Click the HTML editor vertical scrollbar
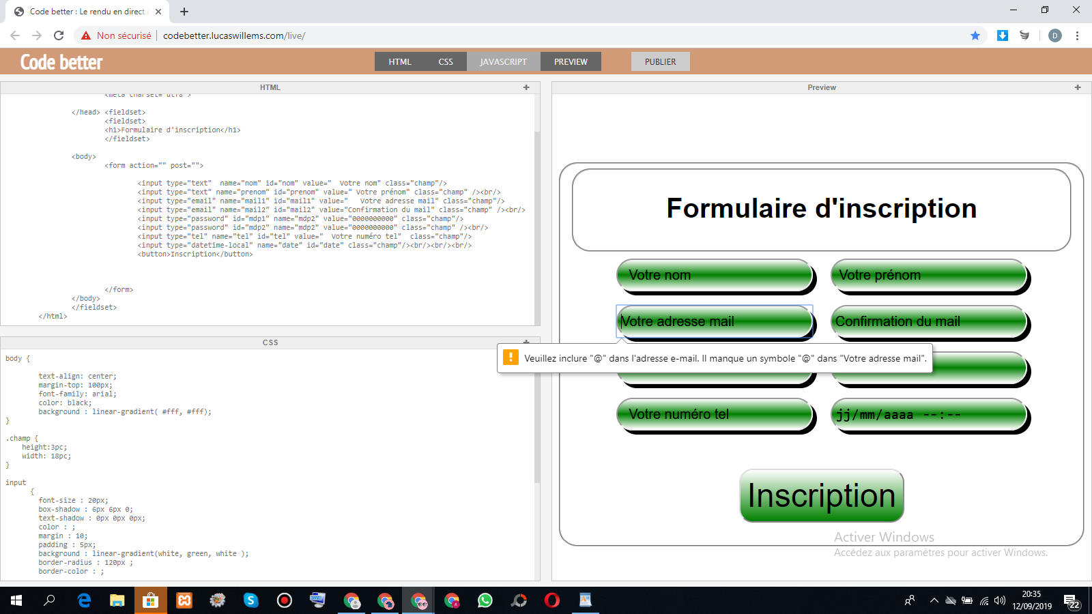The width and height of the screenshot is (1092, 614). coord(536,205)
